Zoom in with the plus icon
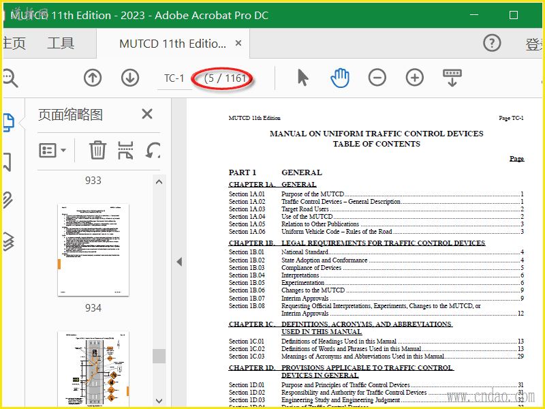Image resolution: width=545 pixels, height=409 pixels. coord(415,78)
